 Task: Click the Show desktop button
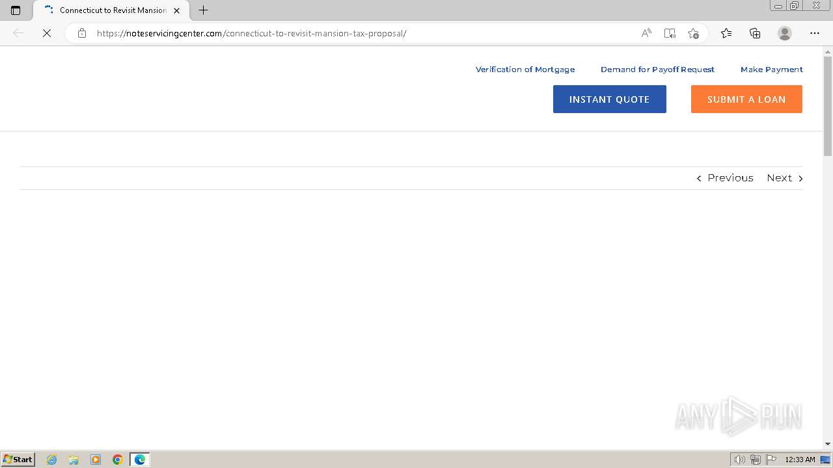(826, 460)
